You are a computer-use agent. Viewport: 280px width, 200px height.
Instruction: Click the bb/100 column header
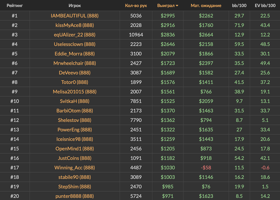[239, 6]
